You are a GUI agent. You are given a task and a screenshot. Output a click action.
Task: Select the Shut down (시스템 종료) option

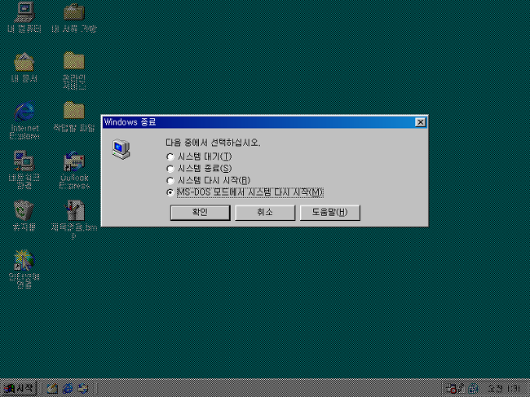point(200,169)
